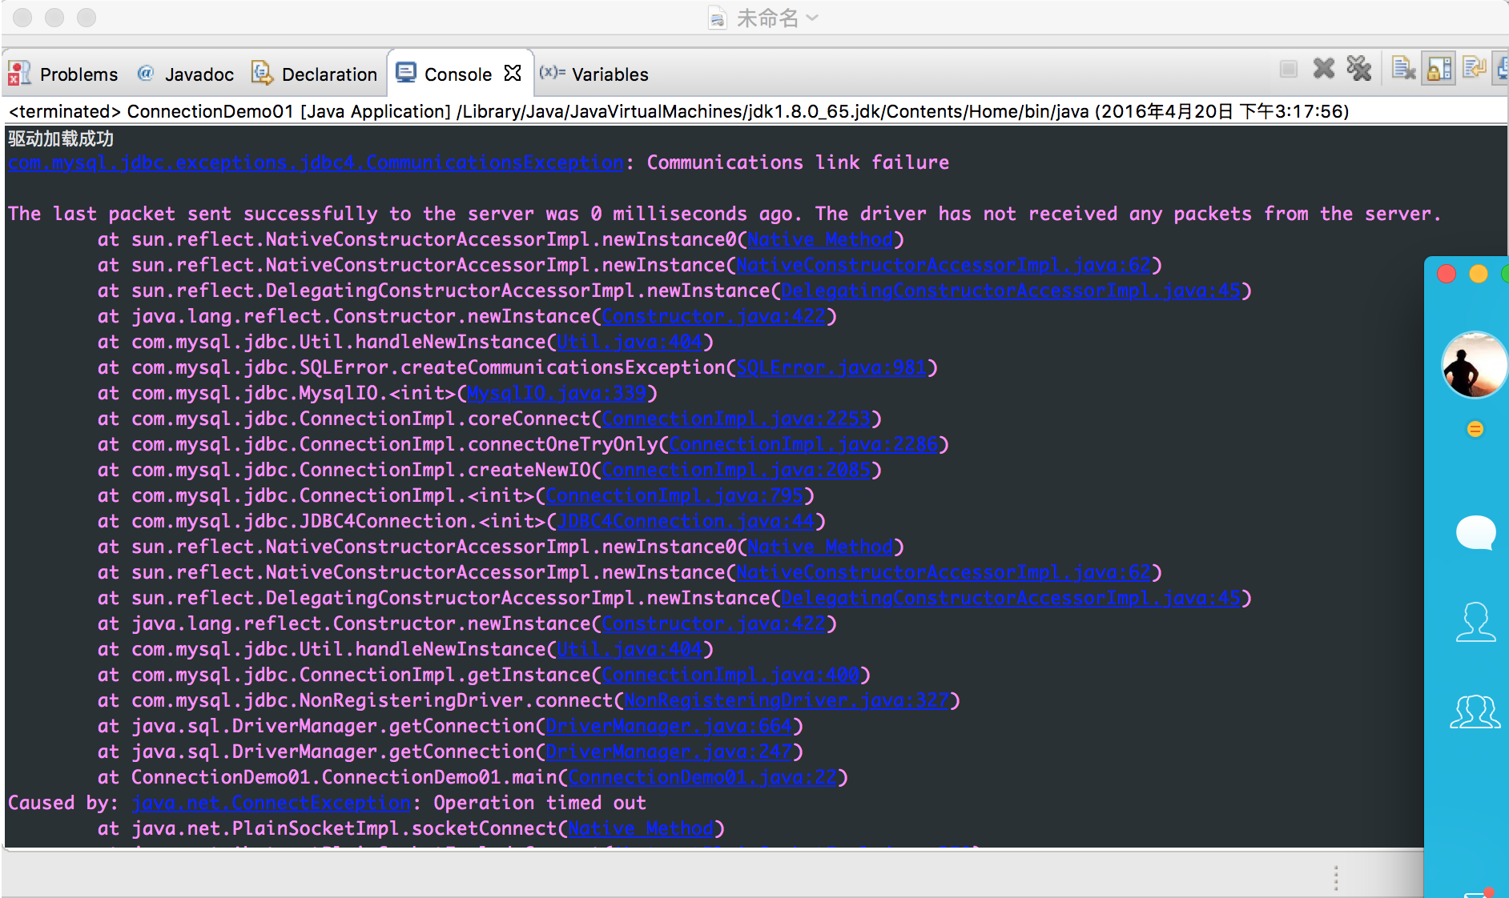Click the Variables (x)= icon
This screenshot has height=898, width=1509.
[x=553, y=73]
